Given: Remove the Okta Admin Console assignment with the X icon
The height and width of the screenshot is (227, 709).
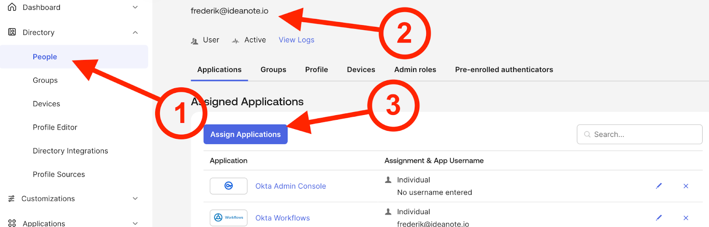Looking at the screenshot, I should tap(686, 186).
